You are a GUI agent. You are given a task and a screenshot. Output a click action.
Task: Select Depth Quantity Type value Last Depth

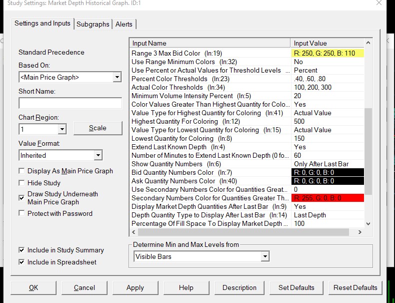[x=327, y=215]
